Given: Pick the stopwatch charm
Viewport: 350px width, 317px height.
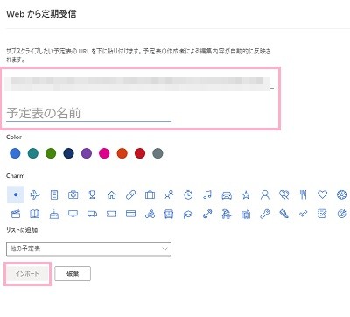Looking at the screenshot, I should 188,194.
